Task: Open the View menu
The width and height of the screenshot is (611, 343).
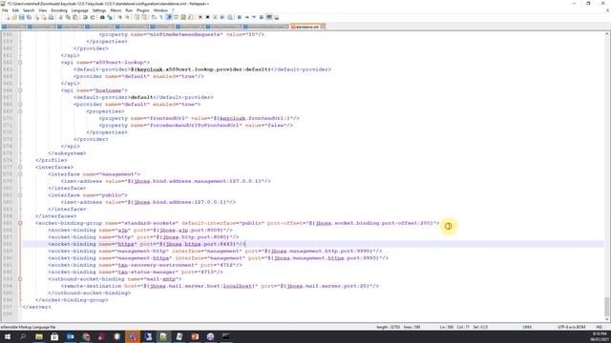Action: click(x=42, y=10)
